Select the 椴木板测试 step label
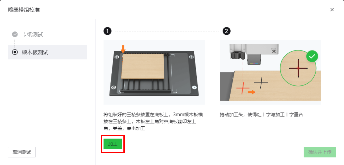The width and height of the screenshot is (344, 165). pos(35,52)
